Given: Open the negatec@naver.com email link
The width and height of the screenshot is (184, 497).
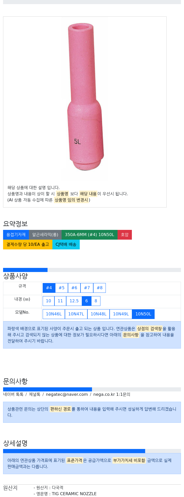Looking at the screenshot, I should tap(67, 394).
